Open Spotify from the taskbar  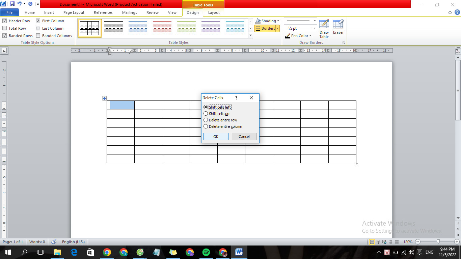(x=206, y=252)
